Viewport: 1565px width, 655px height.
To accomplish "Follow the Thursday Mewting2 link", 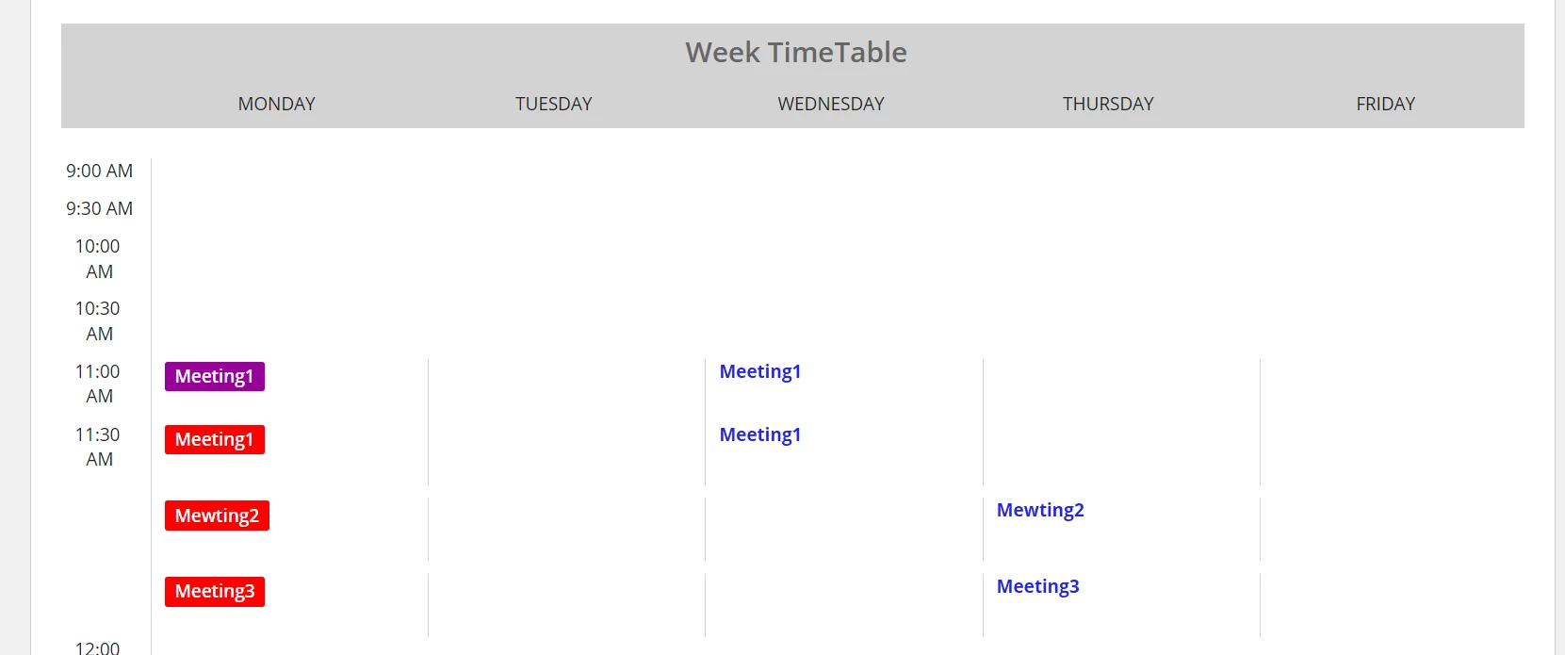I will coord(1040,510).
